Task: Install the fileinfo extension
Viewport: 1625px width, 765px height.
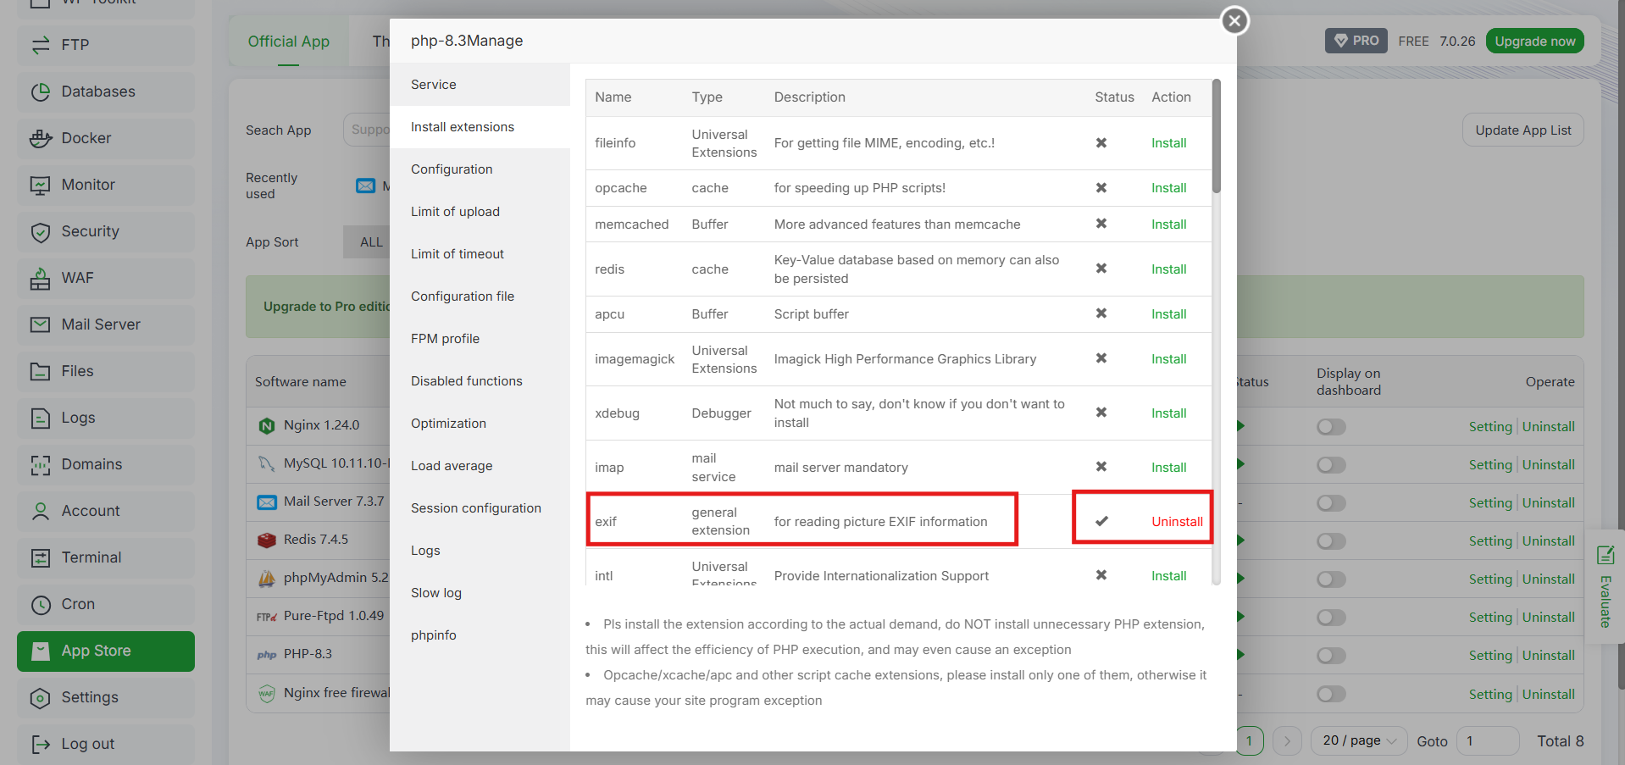Action: click(x=1168, y=143)
